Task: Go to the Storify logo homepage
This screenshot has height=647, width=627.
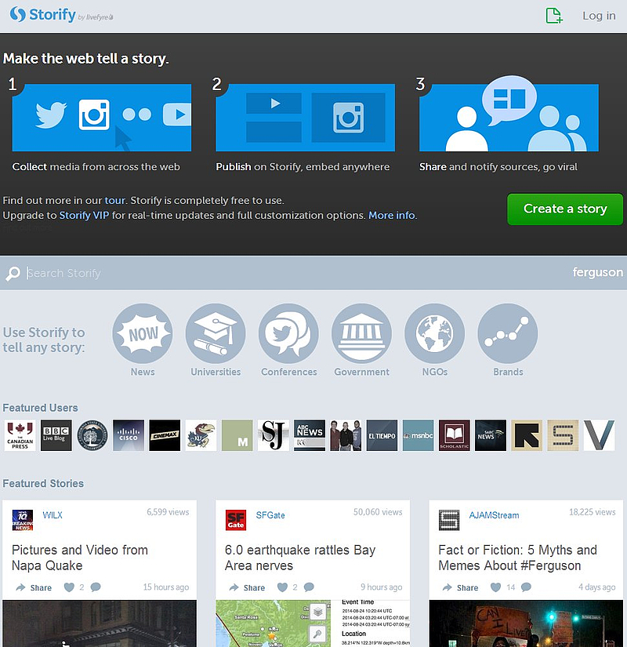Action: (x=43, y=15)
